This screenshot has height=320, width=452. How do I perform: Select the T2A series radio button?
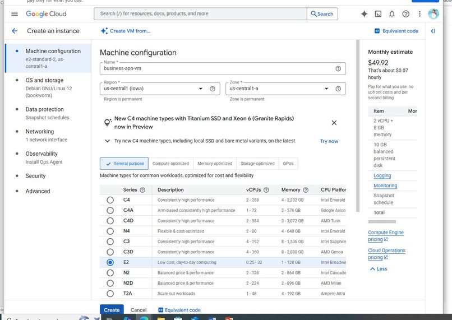coord(110,294)
